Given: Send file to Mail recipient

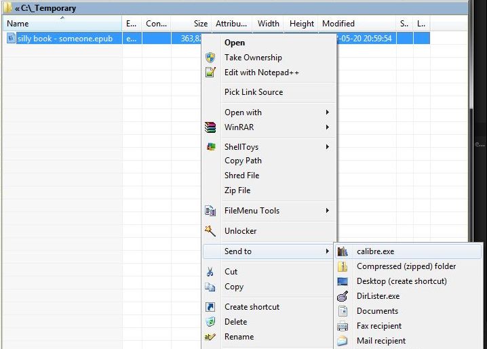Looking at the screenshot, I should point(408,341).
